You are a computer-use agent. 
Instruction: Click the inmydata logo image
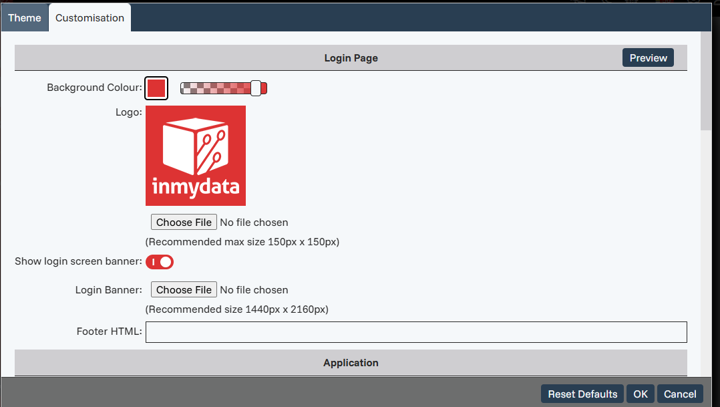click(x=196, y=156)
